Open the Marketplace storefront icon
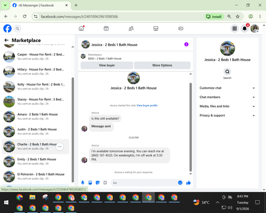 coord(156,28)
